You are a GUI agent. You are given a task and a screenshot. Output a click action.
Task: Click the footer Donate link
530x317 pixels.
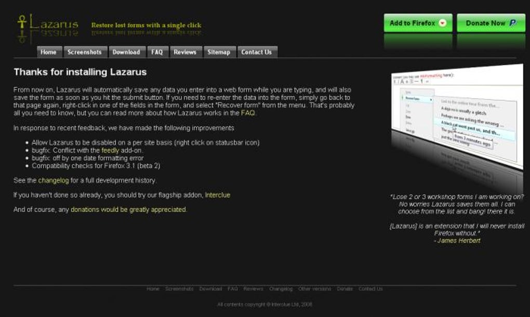[x=345, y=289]
